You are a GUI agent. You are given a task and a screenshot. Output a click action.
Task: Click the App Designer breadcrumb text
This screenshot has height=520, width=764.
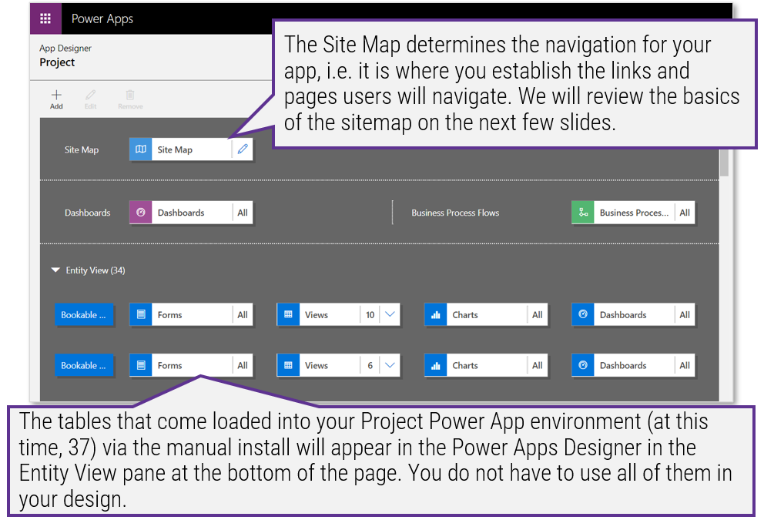tap(65, 49)
